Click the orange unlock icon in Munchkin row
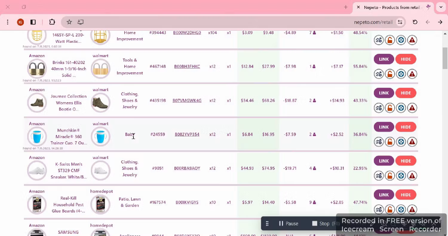 click(390, 142)
